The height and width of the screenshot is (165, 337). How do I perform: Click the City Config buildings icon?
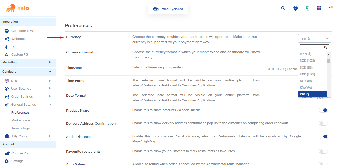click(7, 136)
